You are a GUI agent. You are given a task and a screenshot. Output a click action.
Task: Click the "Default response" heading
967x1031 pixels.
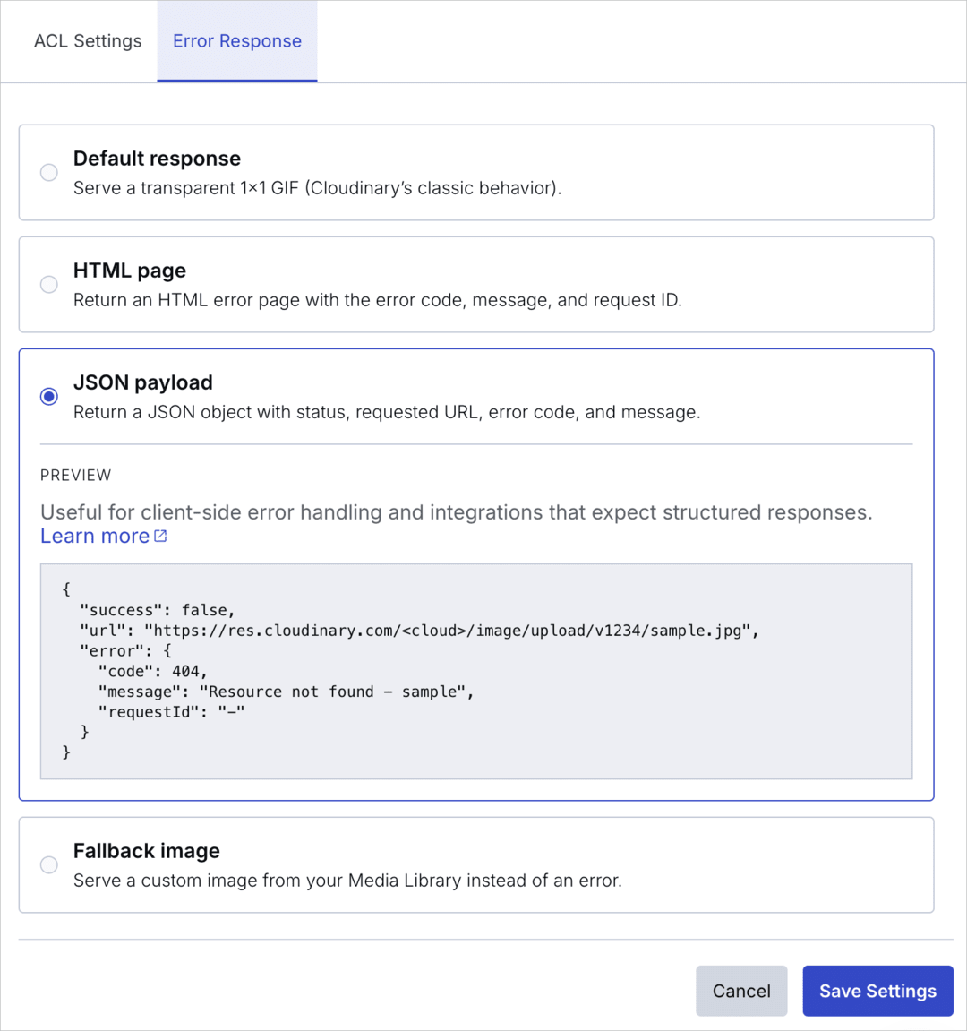tap(157, 159)
